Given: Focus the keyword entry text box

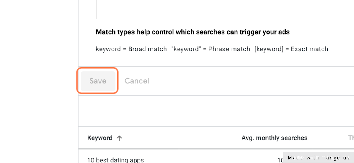Looking at the screenshot, I should (224, 9).
